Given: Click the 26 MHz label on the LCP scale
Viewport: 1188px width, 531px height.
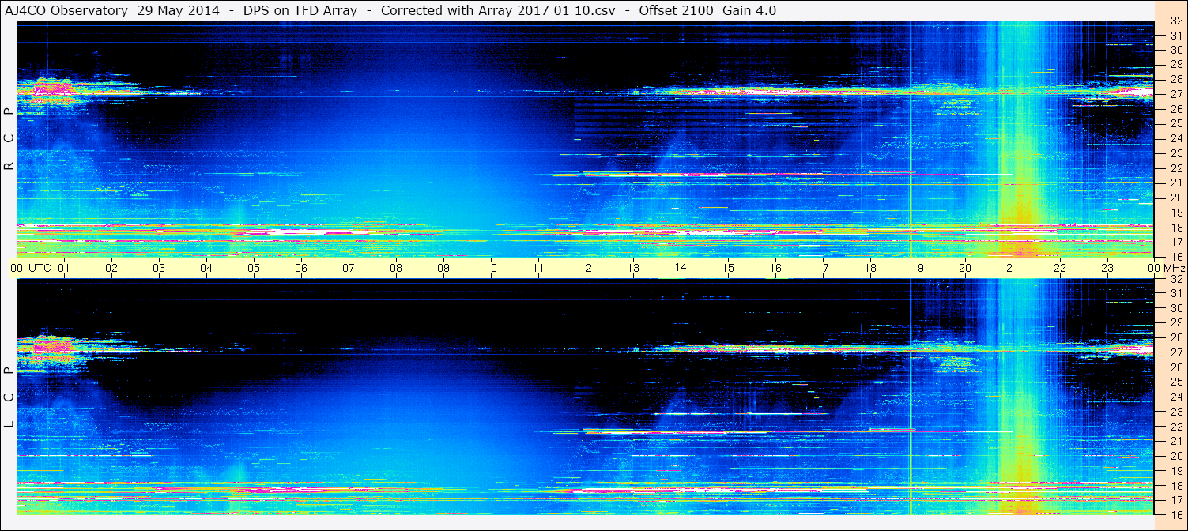Looking at the screenshot, I should coord(1175,367).
